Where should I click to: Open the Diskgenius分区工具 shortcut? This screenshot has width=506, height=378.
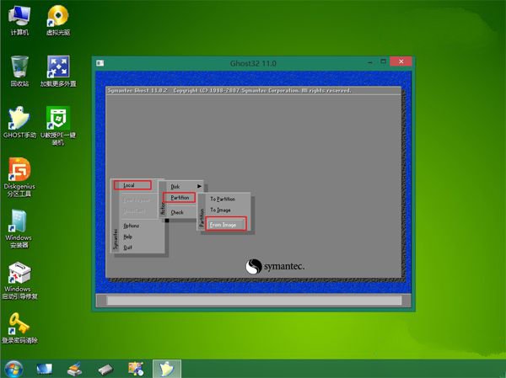pos(19,178)
